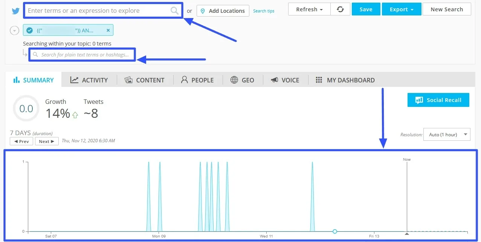Click the bar-chart icon on Social Recall
481x242 pixels.
[419, 100]
